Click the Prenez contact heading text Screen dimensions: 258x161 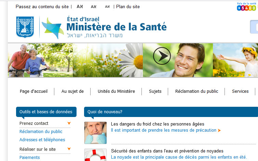(34, 123)
